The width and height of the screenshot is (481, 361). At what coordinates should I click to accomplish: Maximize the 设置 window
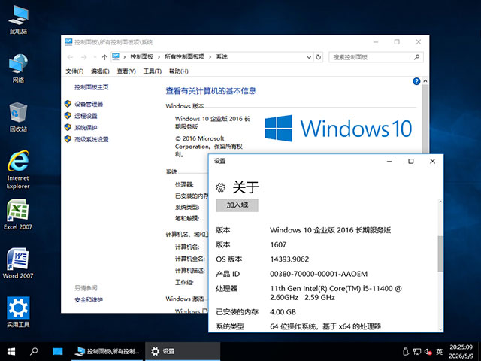(x=411, y=161)
